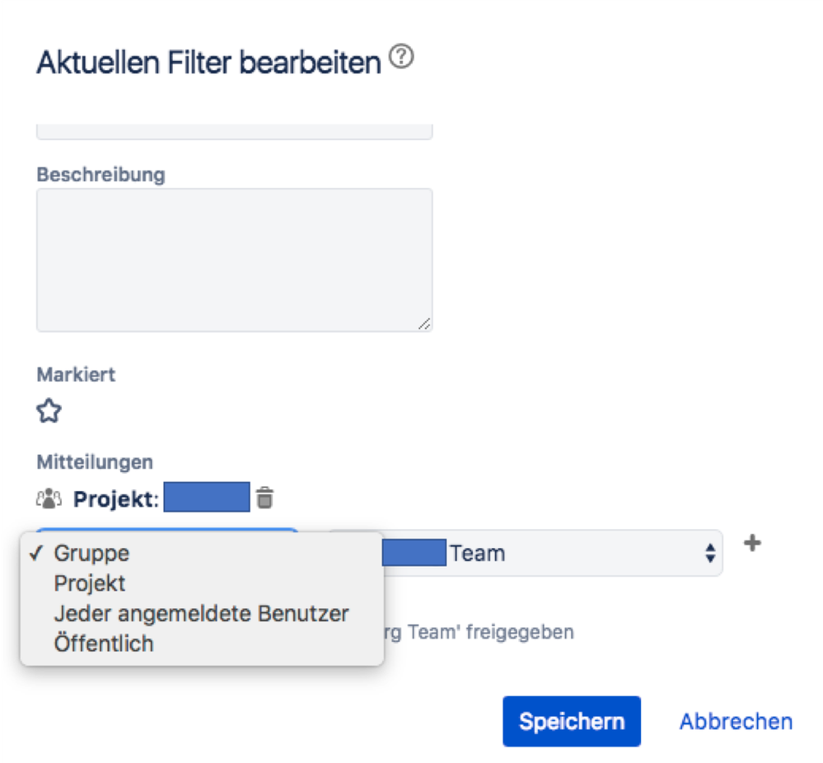Screen dimensions: 823x763
Task: Select Jeder angemeldete Benutzer option
Action: (201, 614)
